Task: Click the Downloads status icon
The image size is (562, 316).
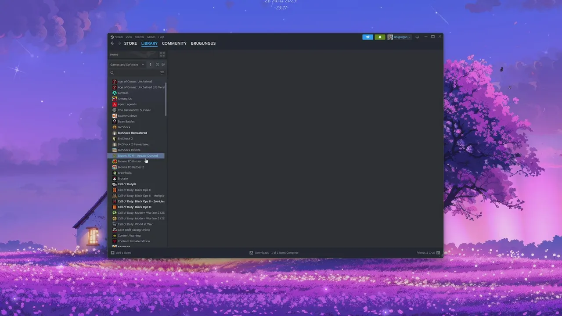Action: tap(251, 253)
